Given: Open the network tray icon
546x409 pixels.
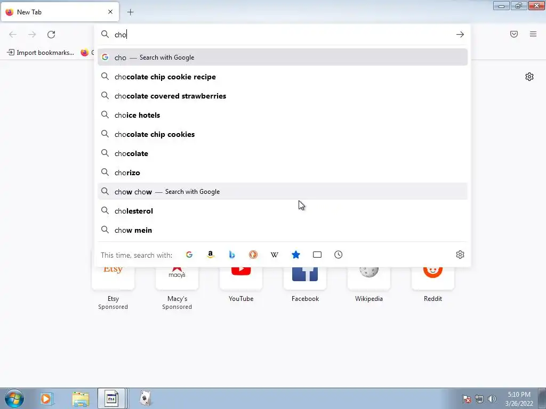Looking at the screenshot, I should tap(479, 399).
